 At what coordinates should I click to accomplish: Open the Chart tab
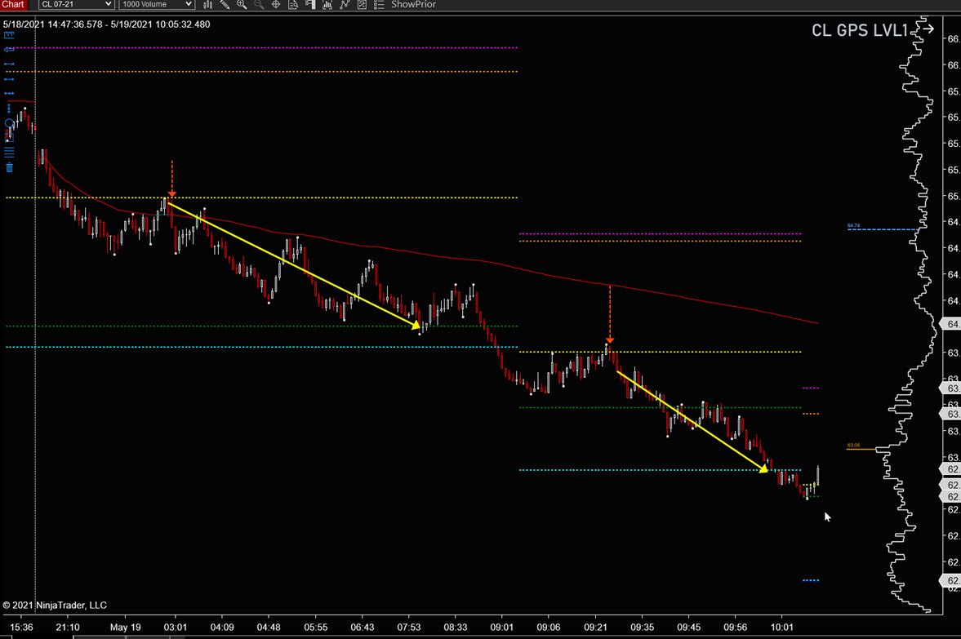point(12,4)
